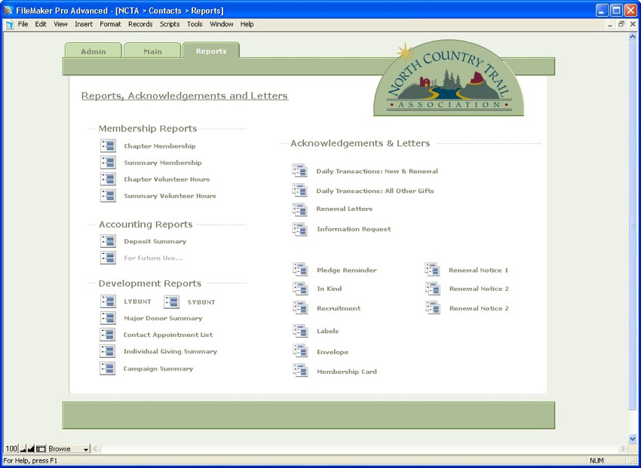Viewport: 641px width, 468px height.
Task: Run the Individual Giving Summary icon
Action: (108, 351)
